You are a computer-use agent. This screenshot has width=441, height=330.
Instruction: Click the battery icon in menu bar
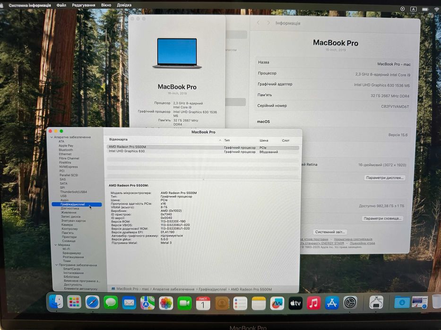pos(425,9)
